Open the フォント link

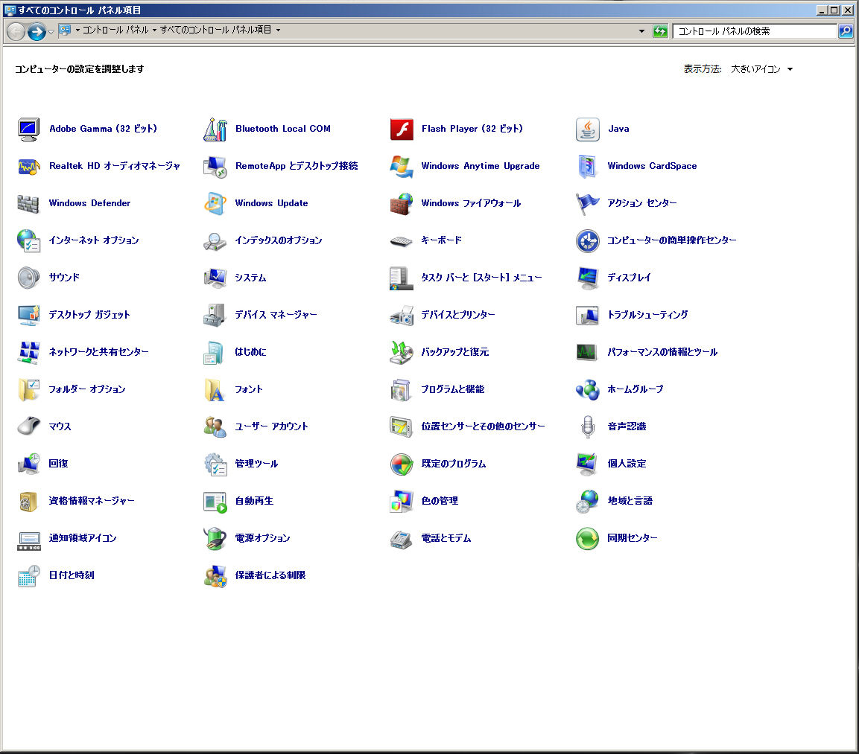coord(249,389)
